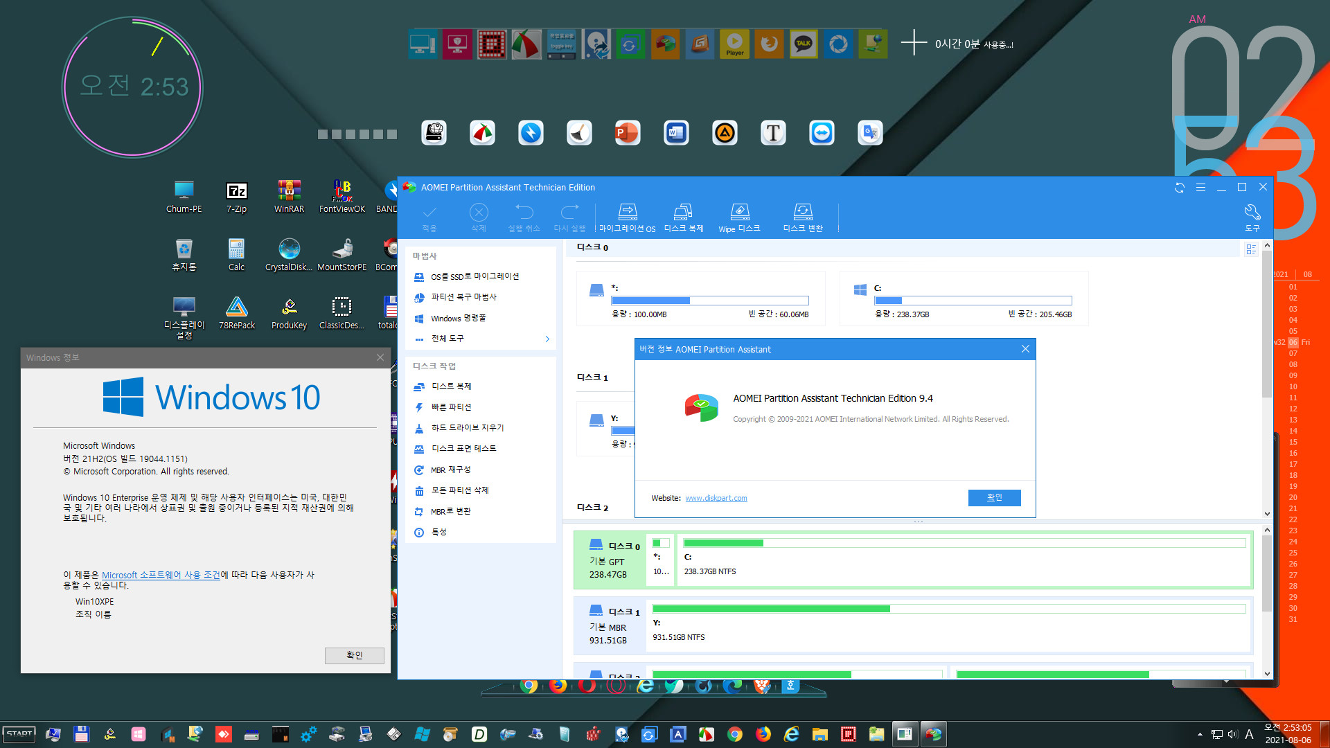Click the Undo (실행 취소) toolbar icon
This screenshot has height=748, width=1330.
pos(524,217)
